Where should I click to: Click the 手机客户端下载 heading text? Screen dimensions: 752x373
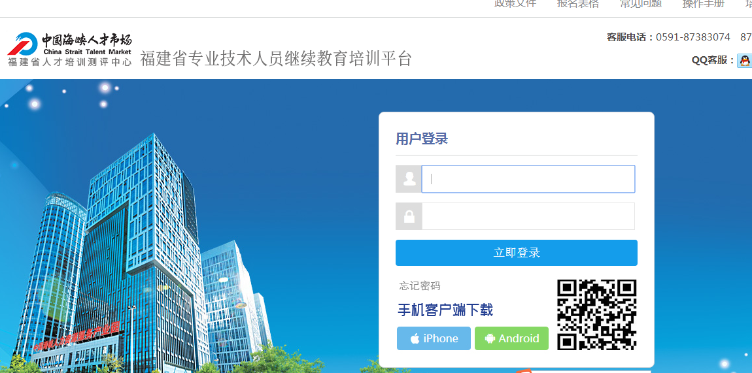click(x=445, y=310)
